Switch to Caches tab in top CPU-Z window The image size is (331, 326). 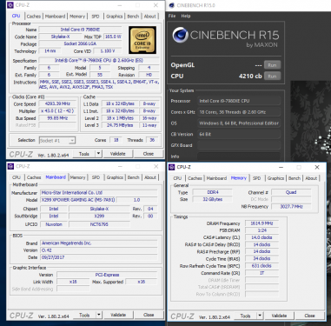tap(34, 17)
